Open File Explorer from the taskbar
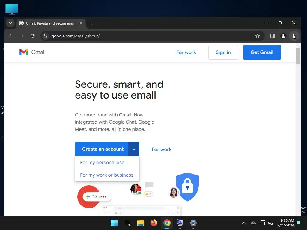 click(x=140, y=223)
